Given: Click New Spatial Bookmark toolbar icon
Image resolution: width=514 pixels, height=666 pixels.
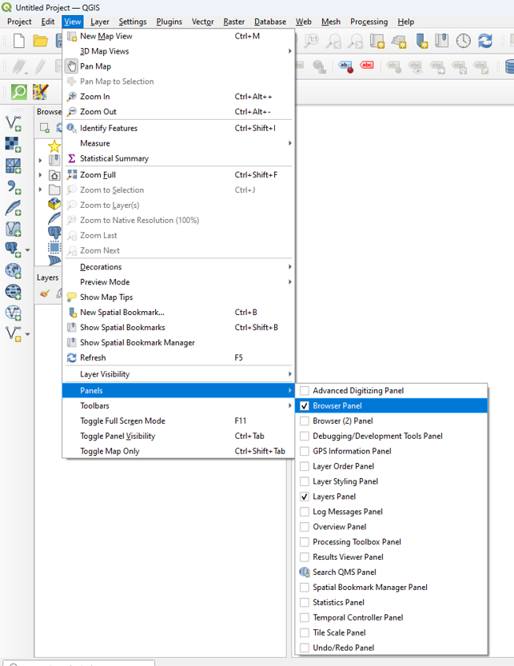Looking at the screenshot, I should coord(421,41).
